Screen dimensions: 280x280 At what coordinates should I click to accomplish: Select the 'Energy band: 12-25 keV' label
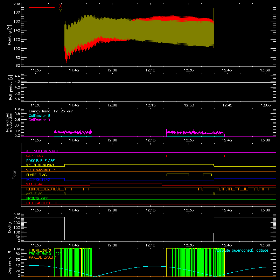(x=51, y=111)
